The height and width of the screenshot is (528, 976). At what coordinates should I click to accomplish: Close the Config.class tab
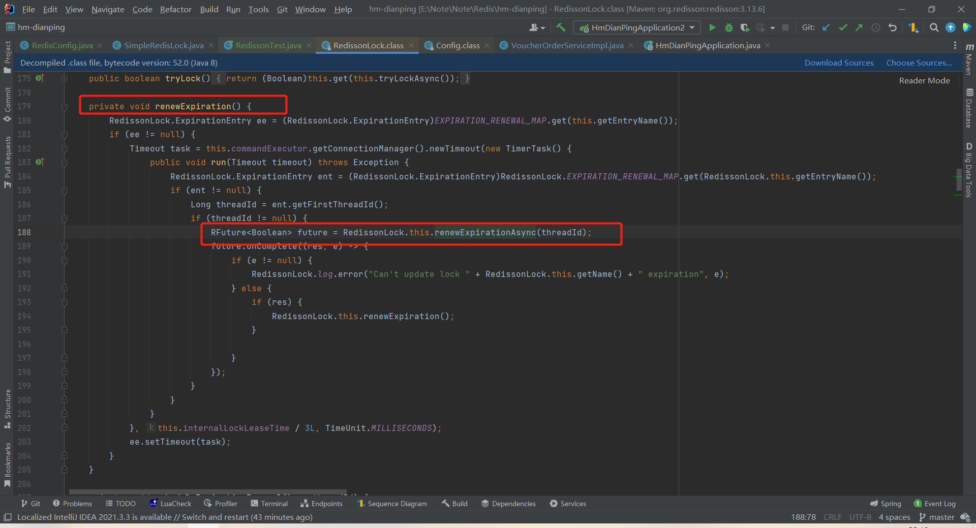487,46
